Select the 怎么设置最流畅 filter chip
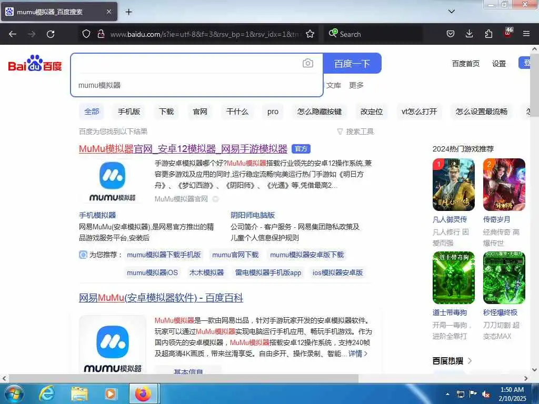Image resolution: width=539 pixels, height=404 pixels. click(x=481, y=112)
